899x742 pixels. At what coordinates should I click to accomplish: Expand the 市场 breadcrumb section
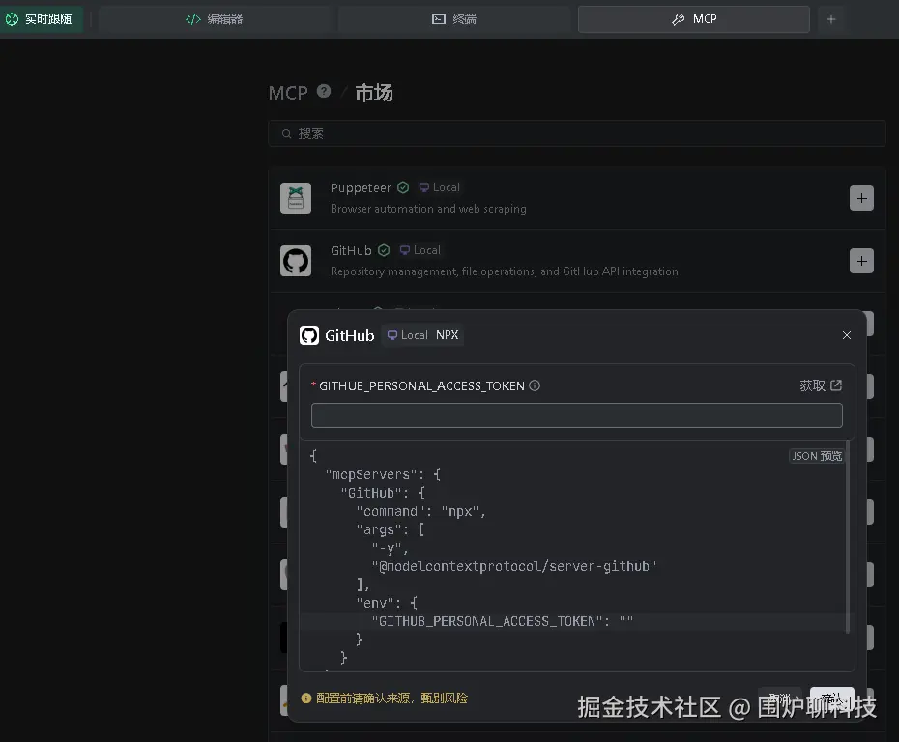[x=373, y=92]
